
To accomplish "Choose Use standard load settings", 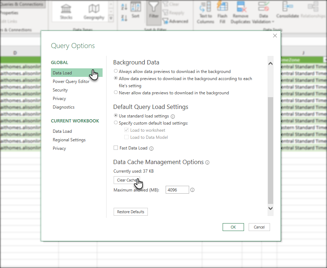I will point(116,115).
